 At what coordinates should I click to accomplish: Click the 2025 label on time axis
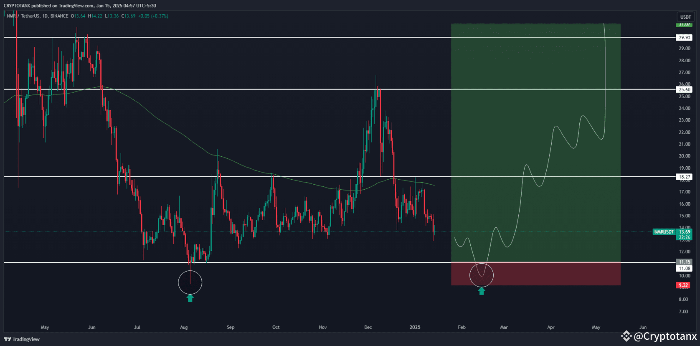click(x=415, y=327)
